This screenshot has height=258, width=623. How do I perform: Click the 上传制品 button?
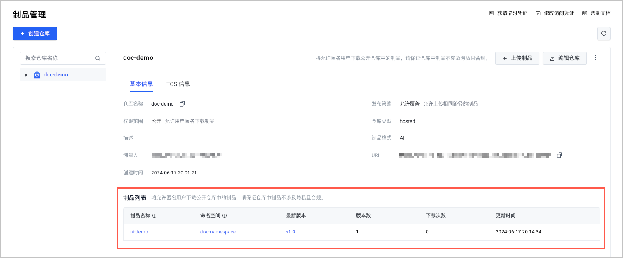[517, 58]
